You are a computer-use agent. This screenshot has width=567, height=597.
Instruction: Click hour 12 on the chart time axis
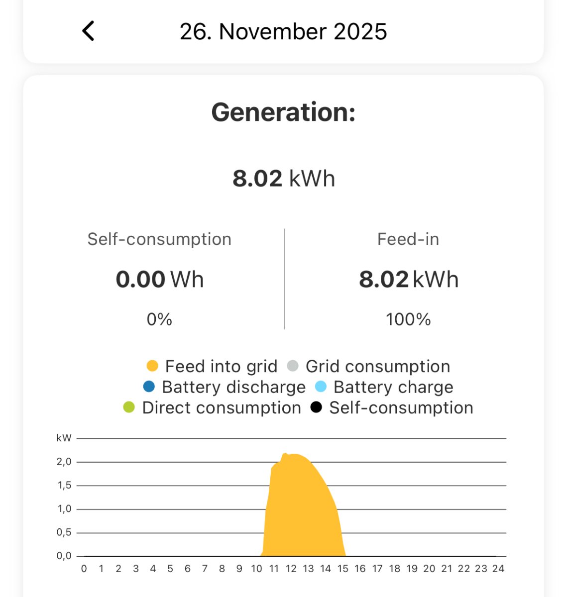point(291,569)
